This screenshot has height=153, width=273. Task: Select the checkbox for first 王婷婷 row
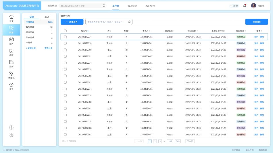pos(65,43)
